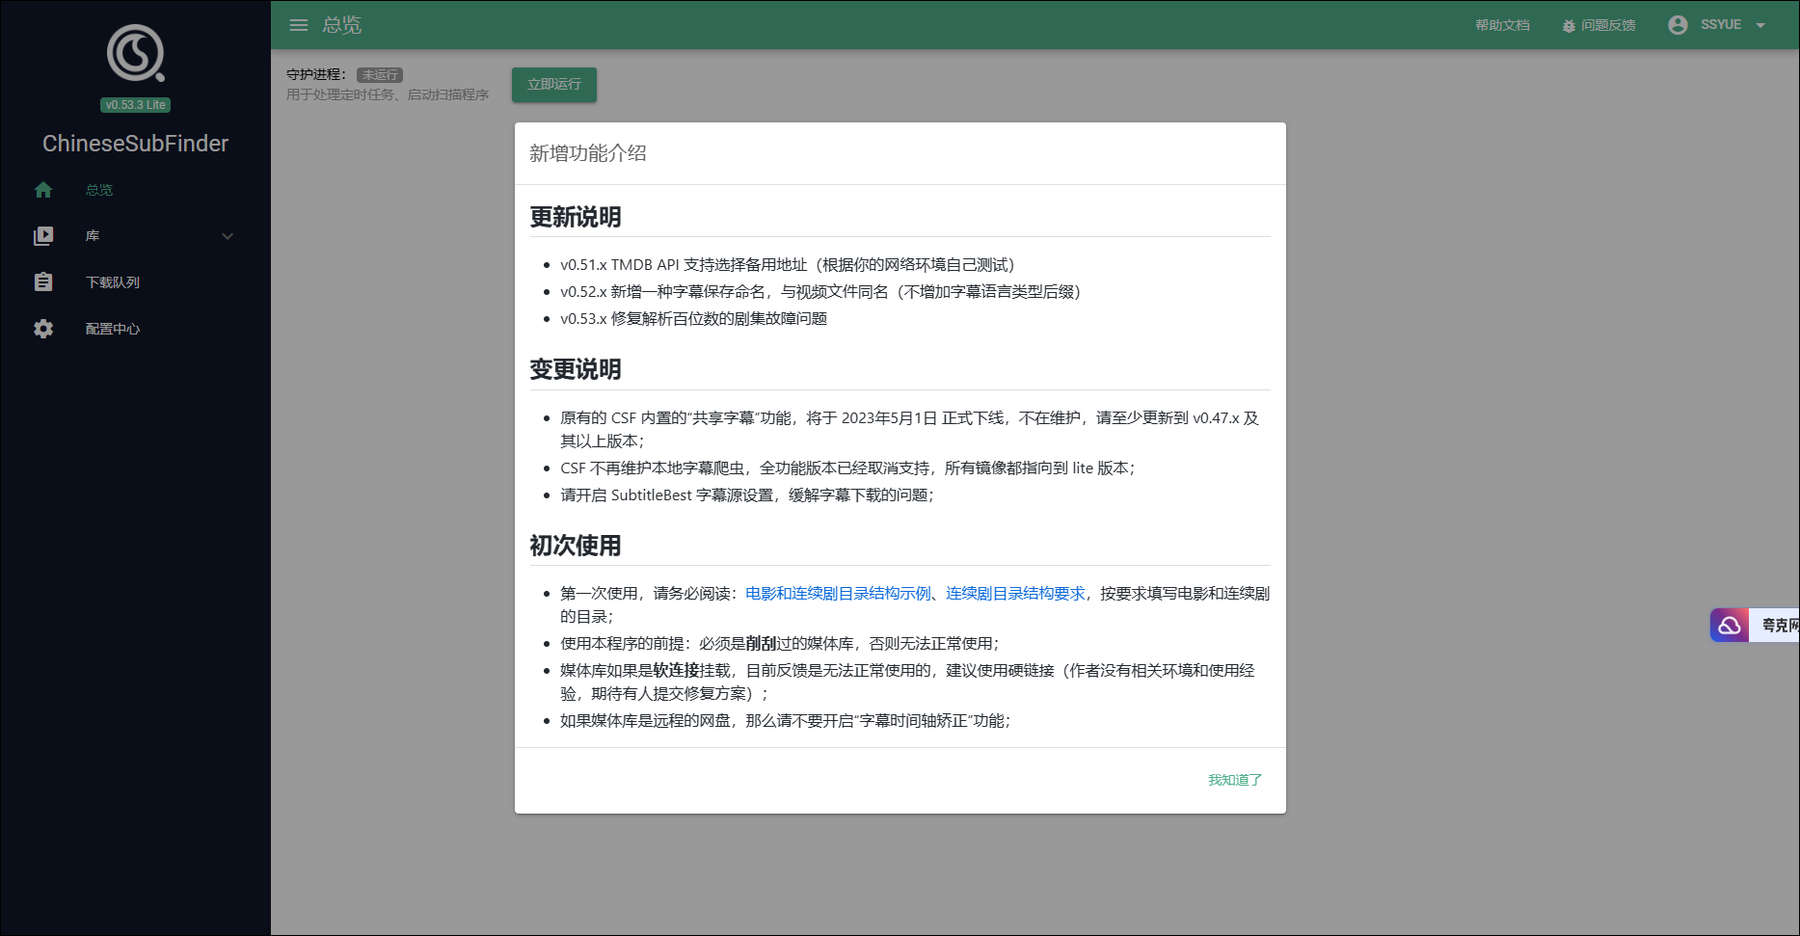Viewport: 1800px width, 936px height.
Task: Open the 电影和连续剧目录结构示例 link
Action: tap(838, 594)
